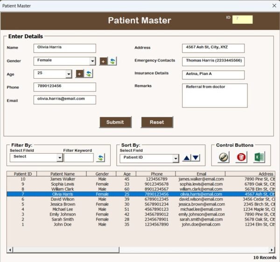Click the horizontal scrollbar thumb
The width and height of the screenshot is (280, 262).
[x=66, y=250]
